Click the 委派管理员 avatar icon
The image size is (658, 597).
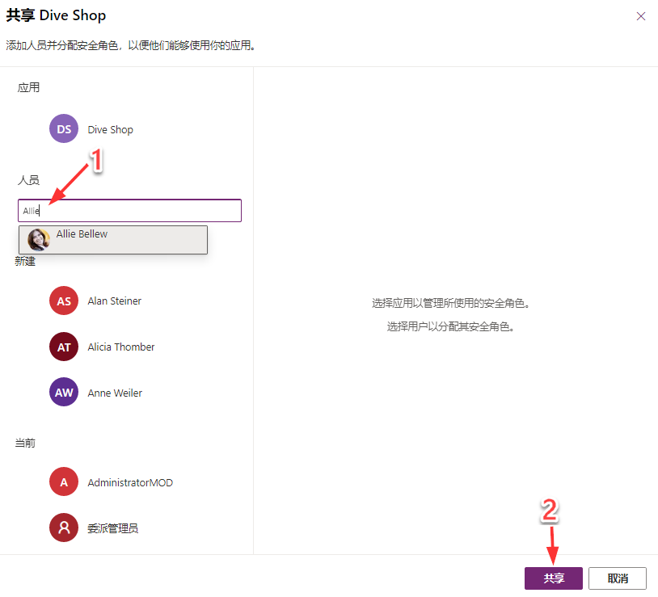point(63,528)
